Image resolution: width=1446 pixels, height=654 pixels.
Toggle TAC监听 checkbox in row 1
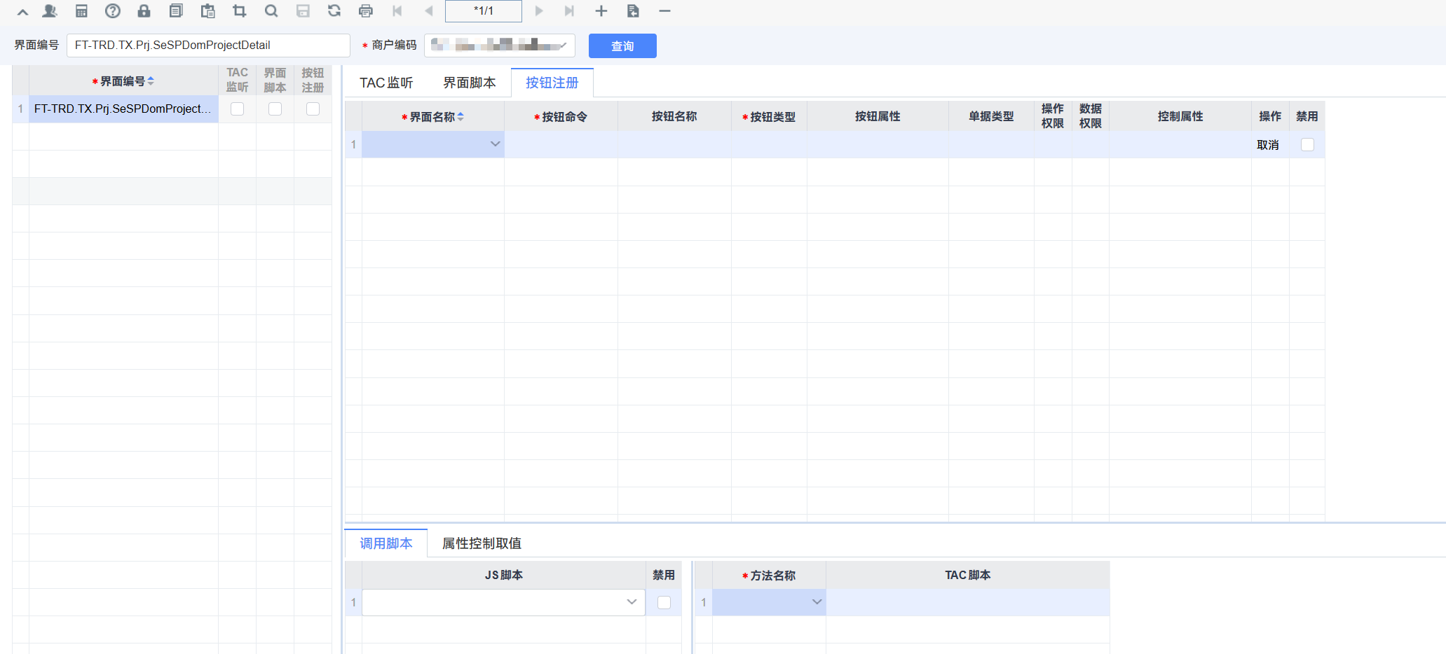pyautogui.click(x=238, y=109)
